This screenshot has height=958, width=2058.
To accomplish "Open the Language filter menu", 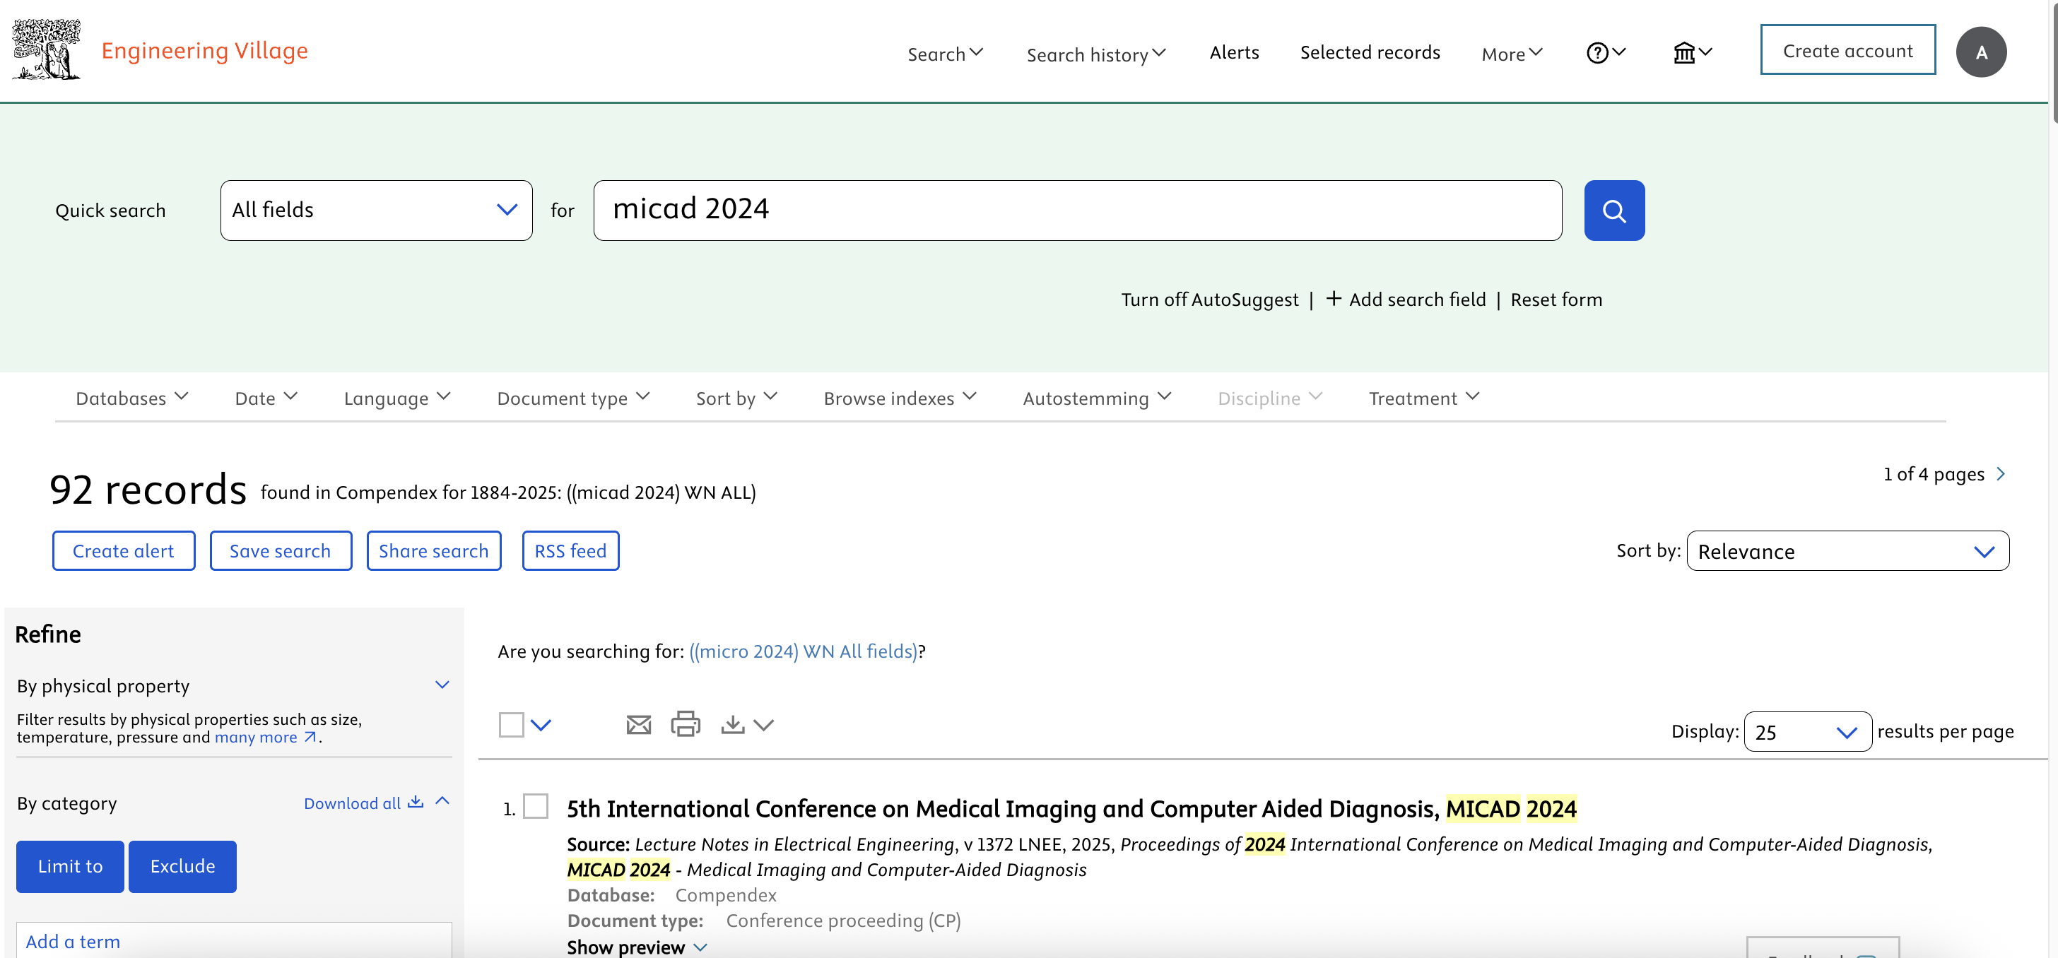I will click(x=397, y=398).
